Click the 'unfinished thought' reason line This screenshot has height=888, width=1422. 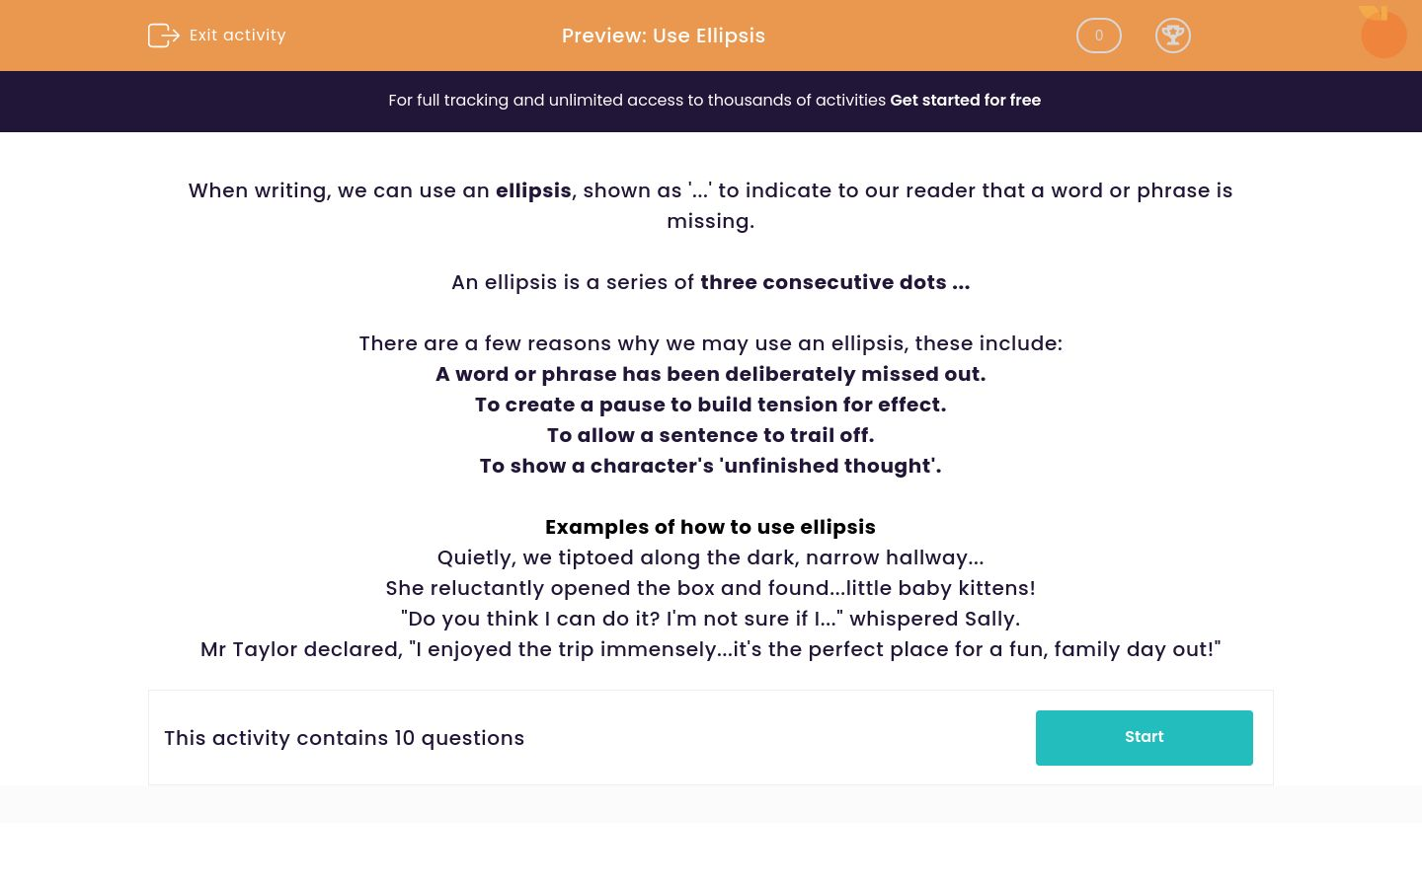710,466
